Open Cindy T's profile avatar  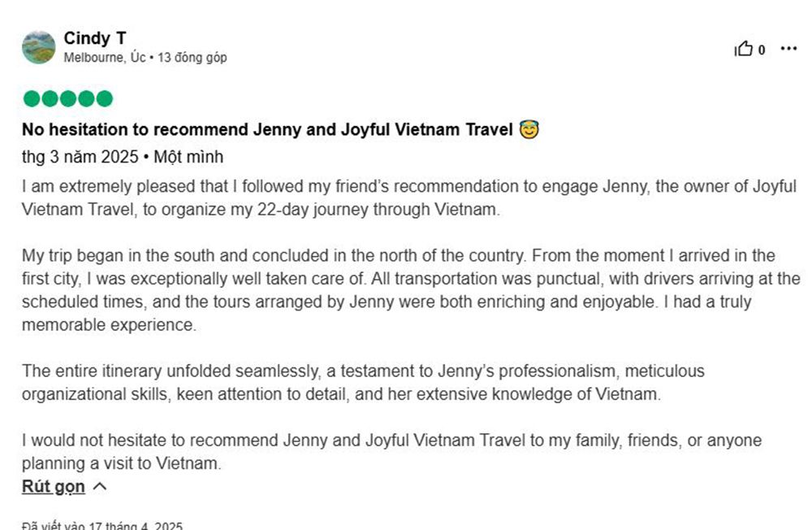[x=39, y=47]
